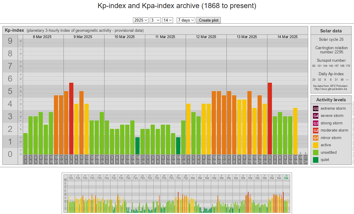Click the '11 Mar 2025' date header
354x214 pixels.
(x=165, y=37)
